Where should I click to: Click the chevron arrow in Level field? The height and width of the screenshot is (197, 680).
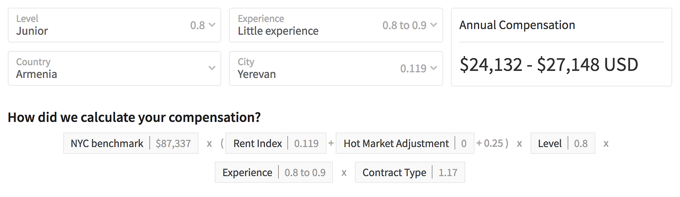click(212, 25)
